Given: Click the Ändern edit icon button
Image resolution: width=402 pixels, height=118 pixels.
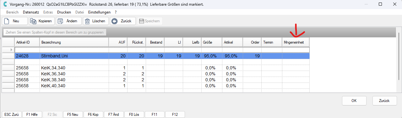Looking at the screenshot, I should (x=69, y=21).
